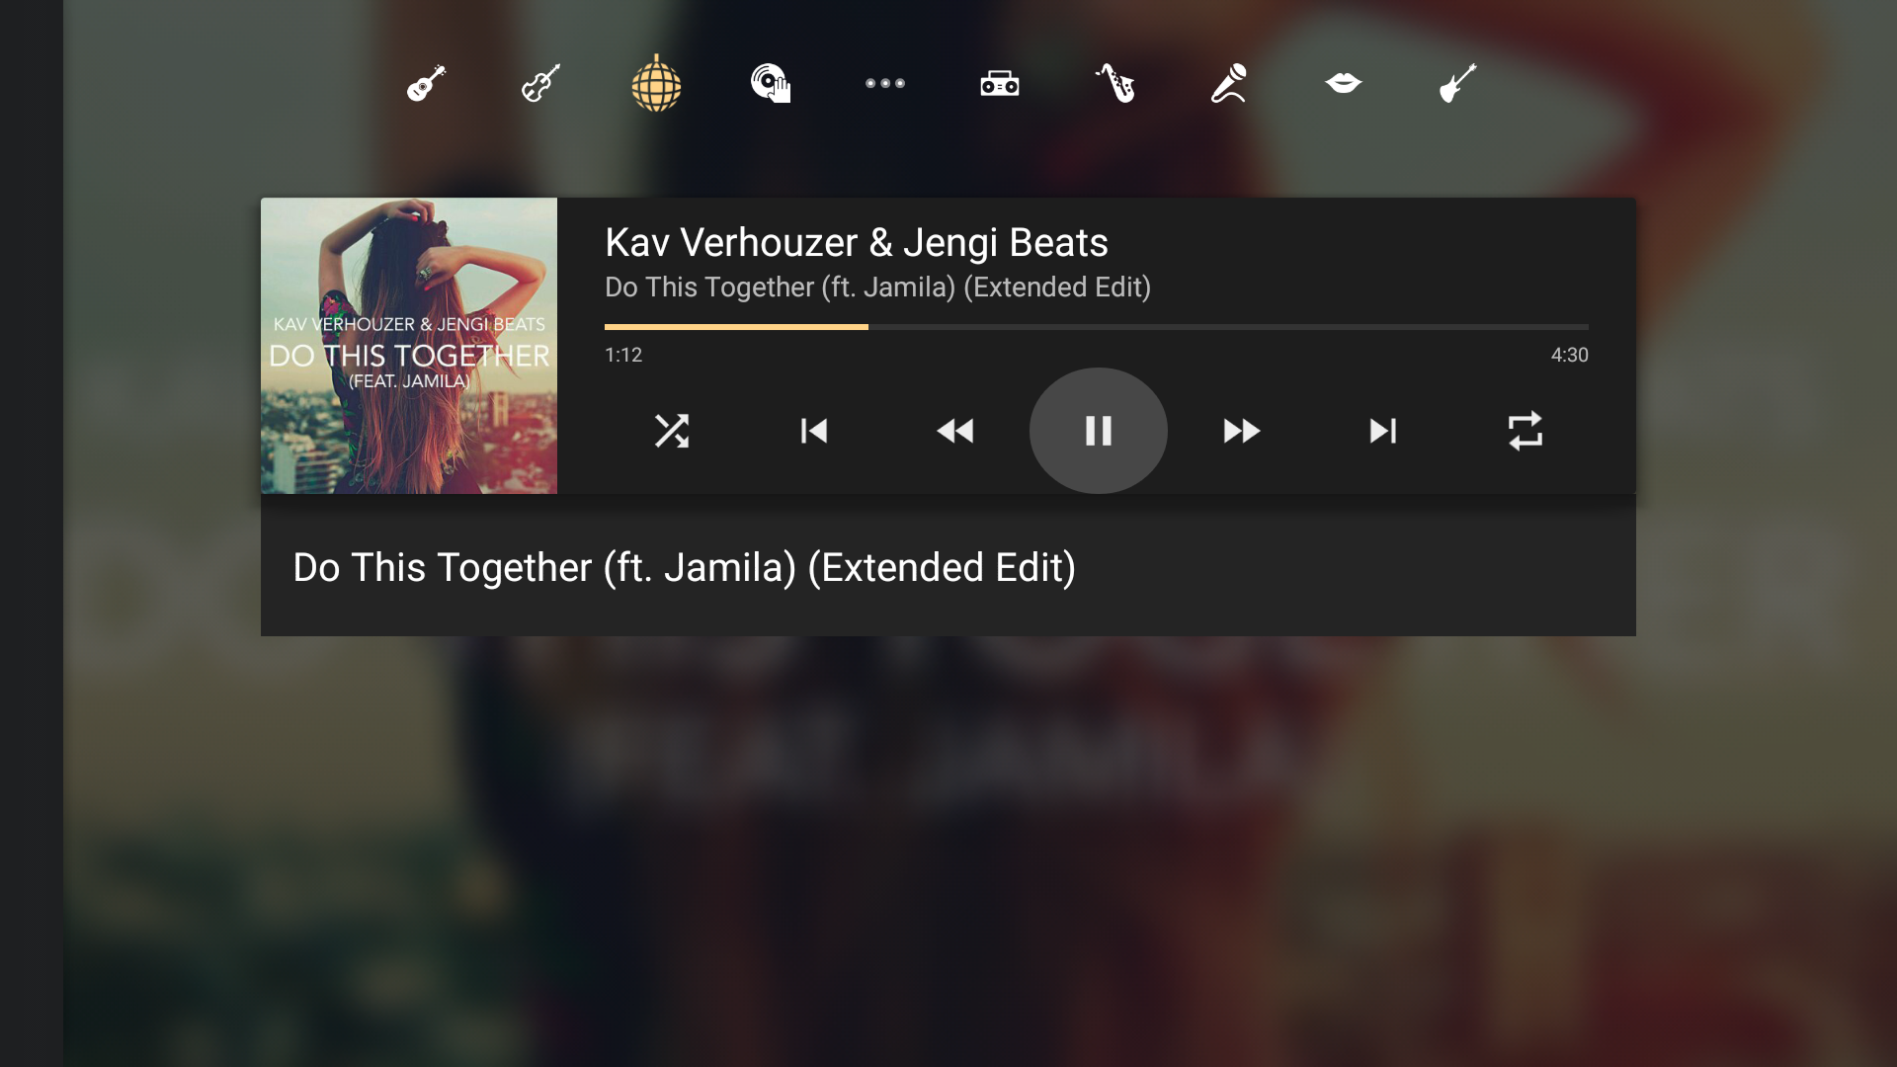1897x1067 pixels.
Task: Pick the lips genre icon
Action: click(x=1344, y=83)
